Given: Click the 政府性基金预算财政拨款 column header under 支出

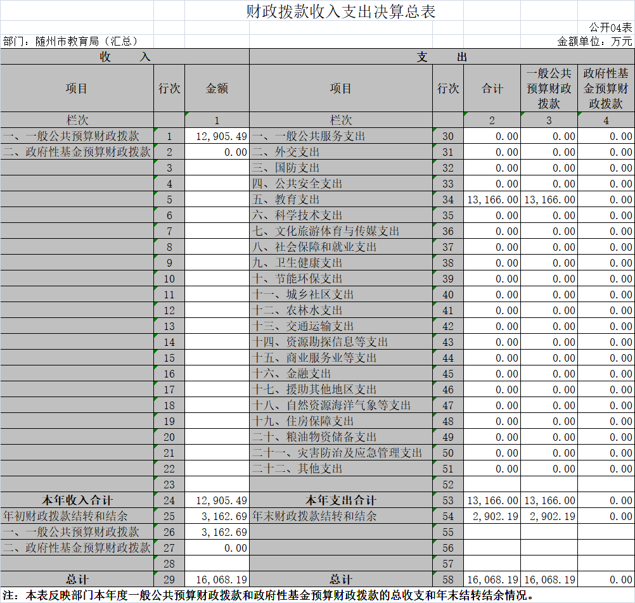Looking at the screenshot, I should pos(606,89).
